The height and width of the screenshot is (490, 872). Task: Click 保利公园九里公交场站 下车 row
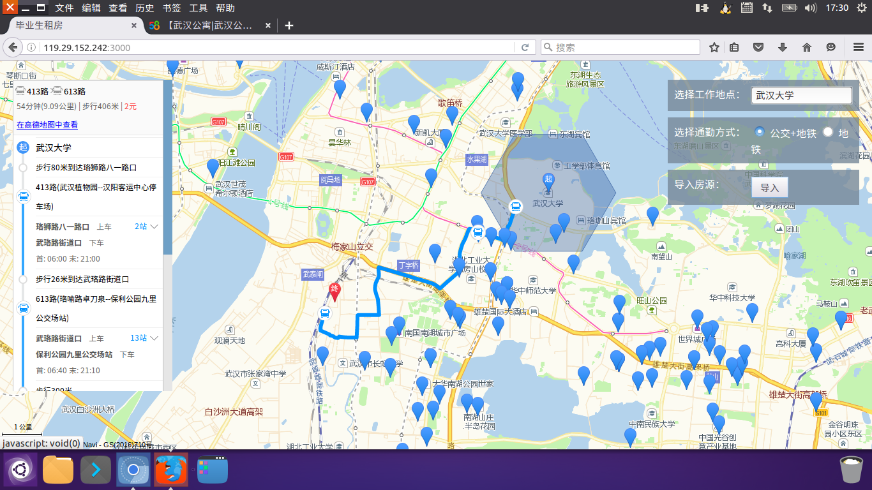(85, 354)
